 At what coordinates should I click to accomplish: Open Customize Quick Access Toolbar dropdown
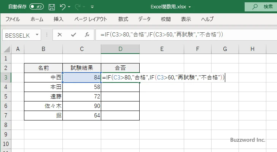(92, 7)
